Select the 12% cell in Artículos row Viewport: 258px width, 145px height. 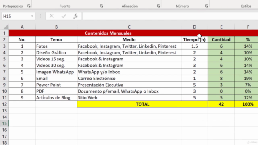[246, 97]
